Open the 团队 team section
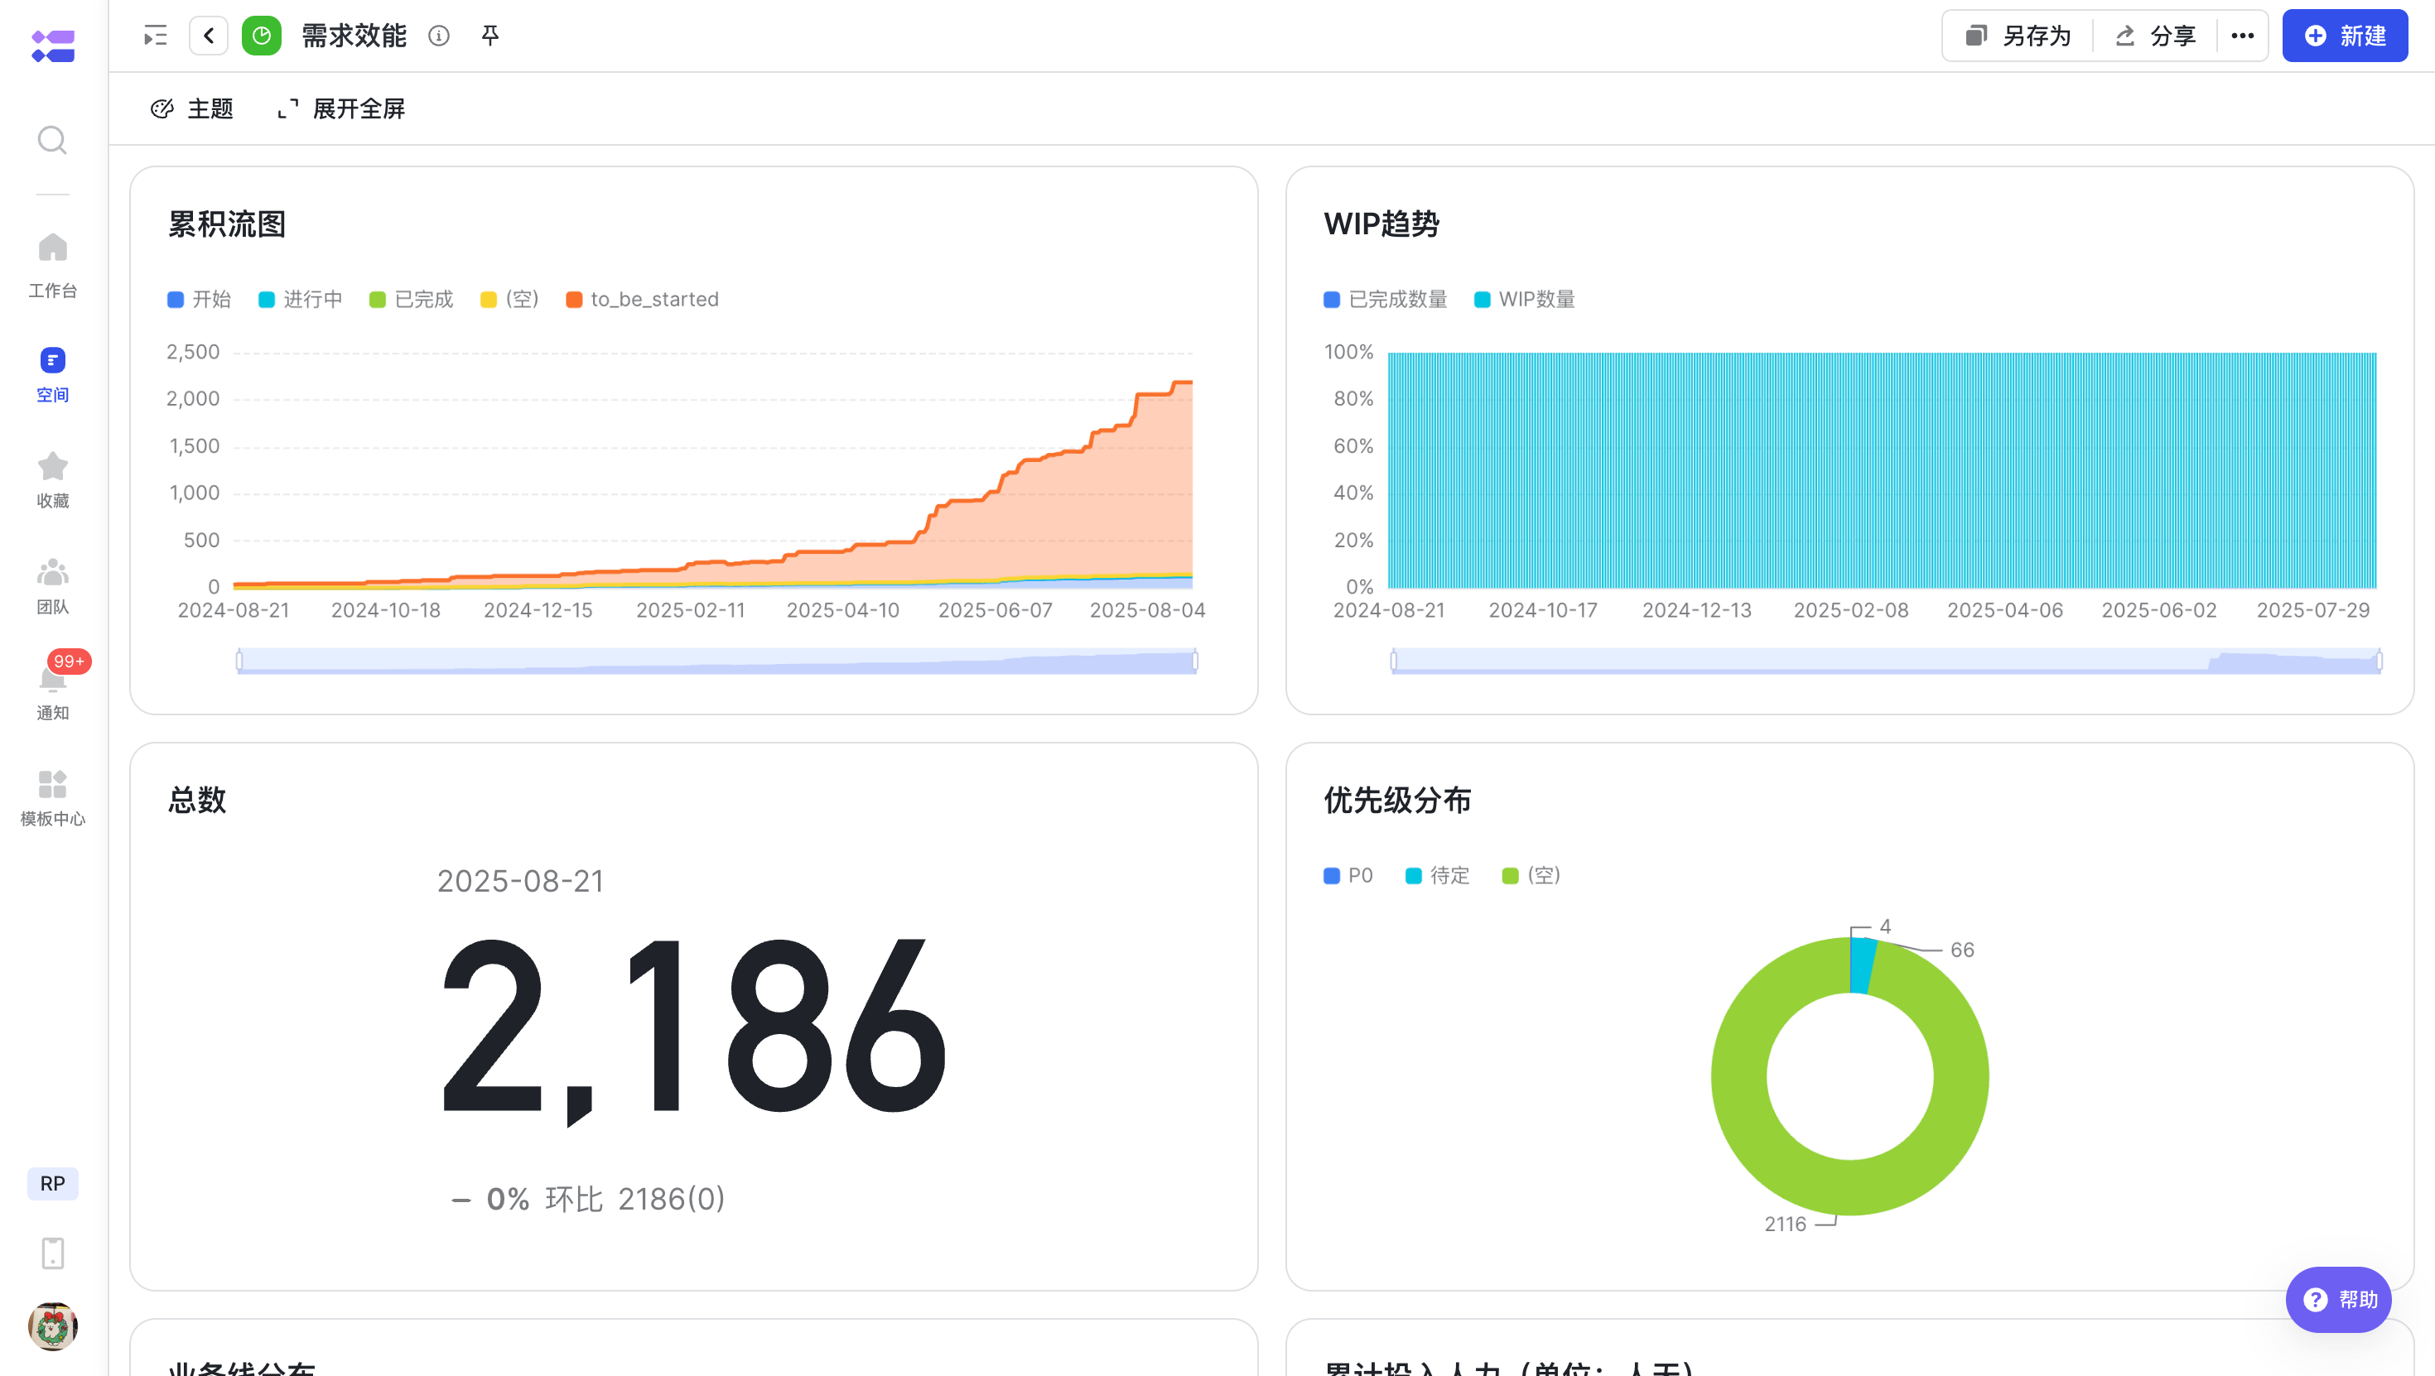 [x=53, y=586]
